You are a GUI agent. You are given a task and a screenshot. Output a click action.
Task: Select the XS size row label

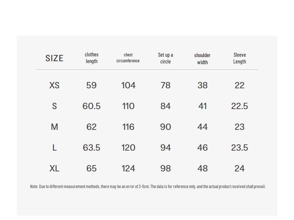[54, 85]
